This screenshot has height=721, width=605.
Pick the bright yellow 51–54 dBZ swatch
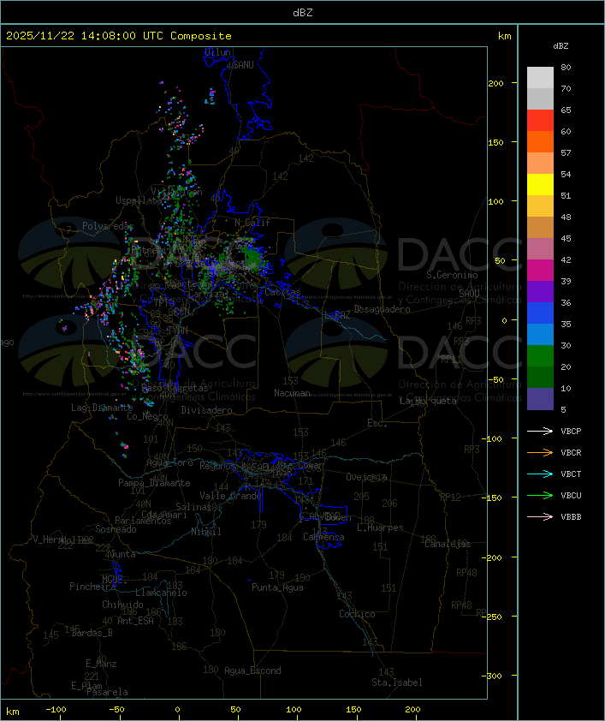pos(540,184)
